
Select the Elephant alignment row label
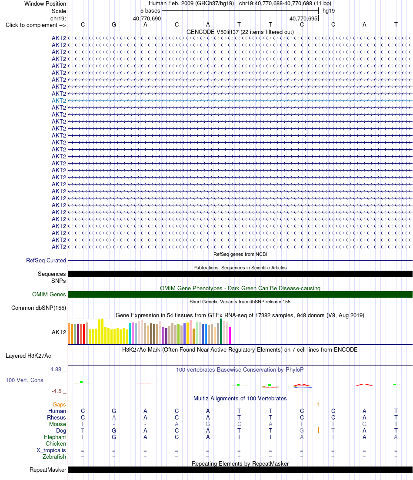point(55,437)
